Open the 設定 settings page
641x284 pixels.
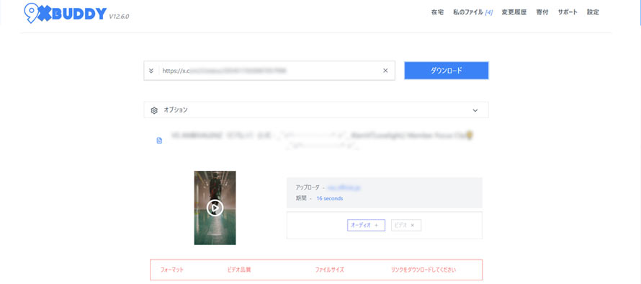593,12
